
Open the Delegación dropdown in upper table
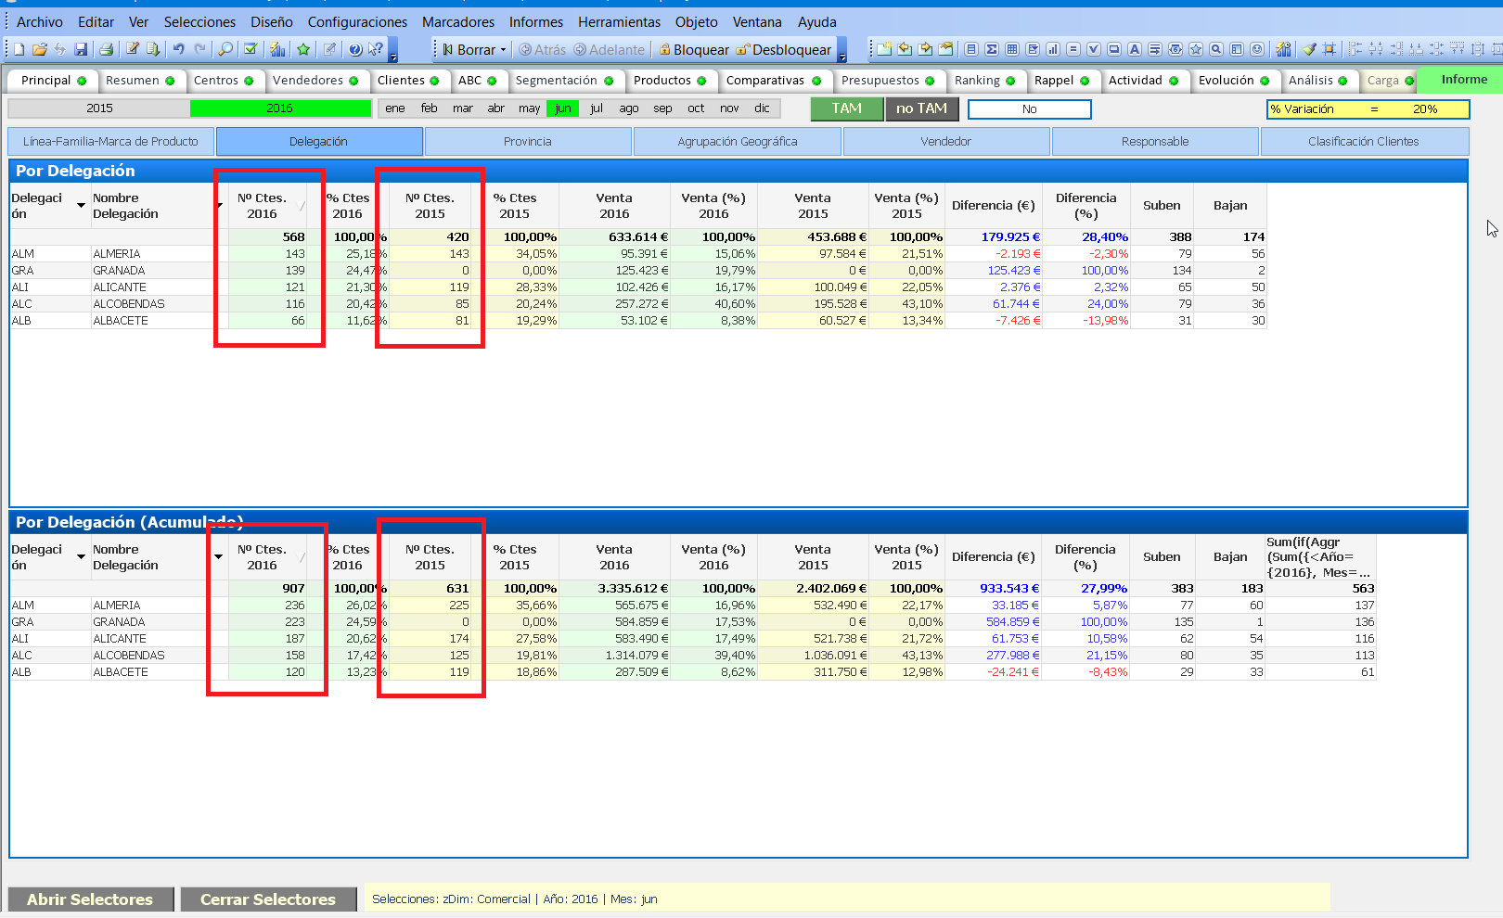tap(81, 205)
